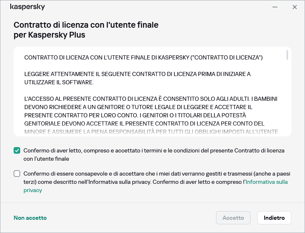Decline by clicking Non accetto
The height and width of the screenshot is (233, 305).
pyautogui.click(x=30, y=218)
